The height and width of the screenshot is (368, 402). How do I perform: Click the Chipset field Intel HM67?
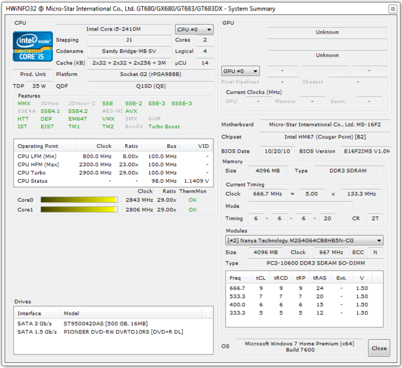point(325,137)
